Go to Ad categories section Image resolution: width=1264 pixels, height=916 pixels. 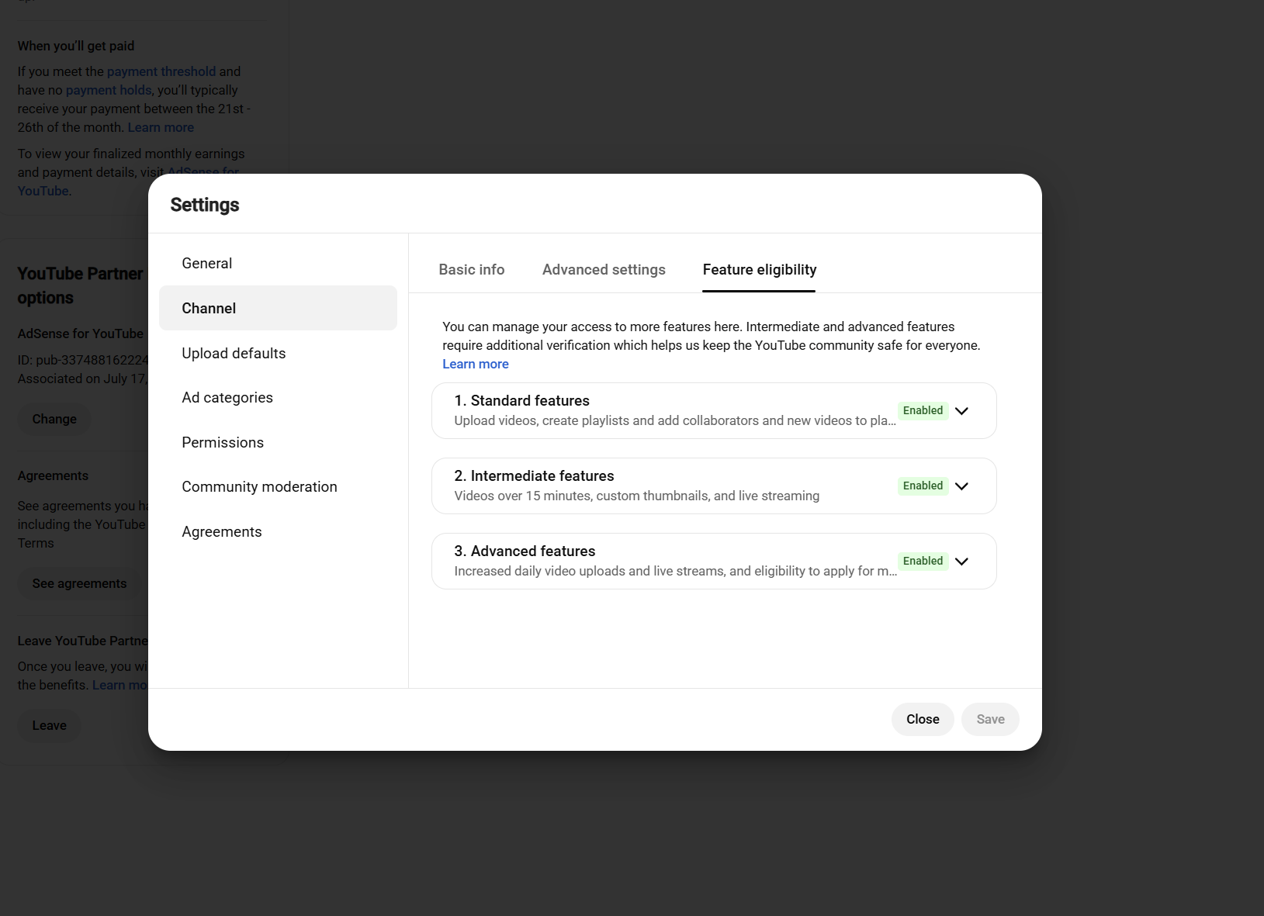(278, 398)
